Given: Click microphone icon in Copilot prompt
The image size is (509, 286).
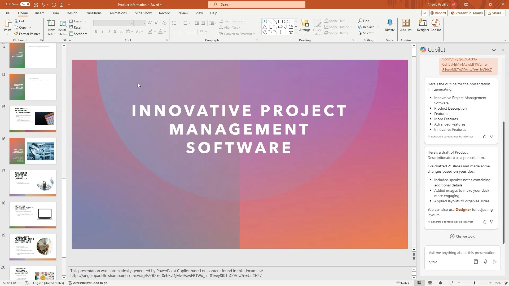Looking at the screenshot, I should [485, 262].
